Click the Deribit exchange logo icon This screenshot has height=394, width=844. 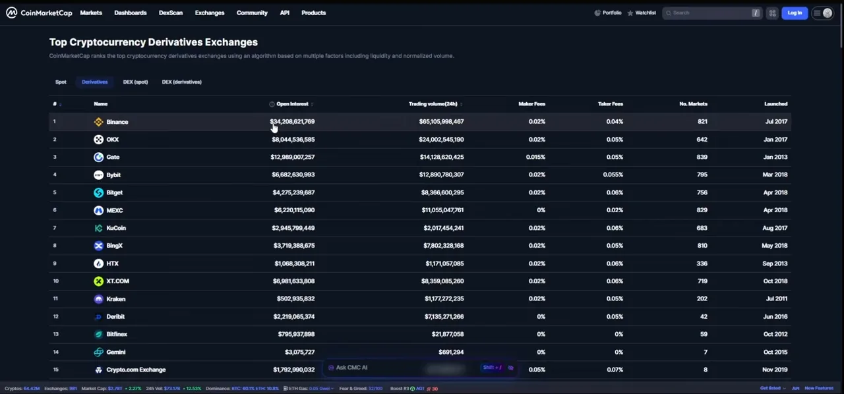coord(98,317)
